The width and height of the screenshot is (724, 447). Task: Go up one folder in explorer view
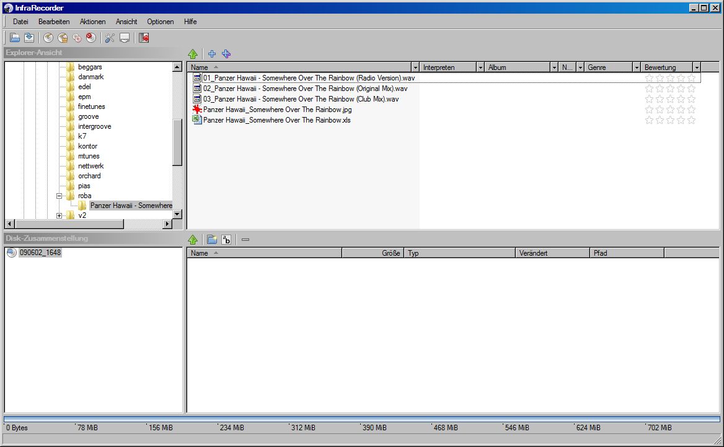pos(193,54)
